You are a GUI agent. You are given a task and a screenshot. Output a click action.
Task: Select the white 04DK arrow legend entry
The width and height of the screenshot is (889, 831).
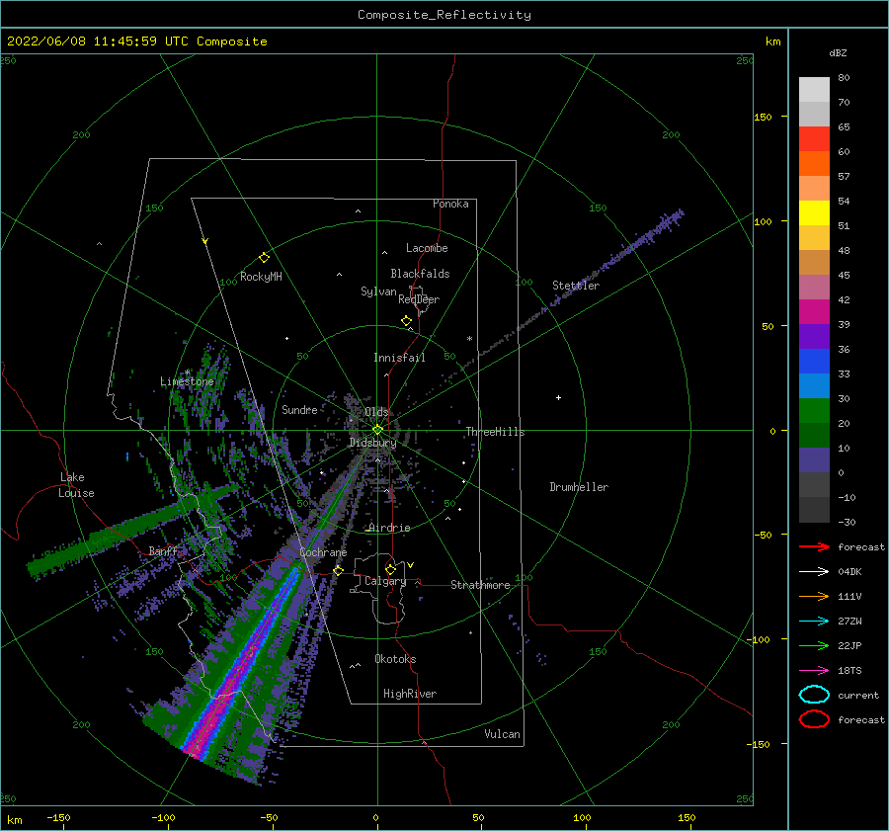point(814,572)
